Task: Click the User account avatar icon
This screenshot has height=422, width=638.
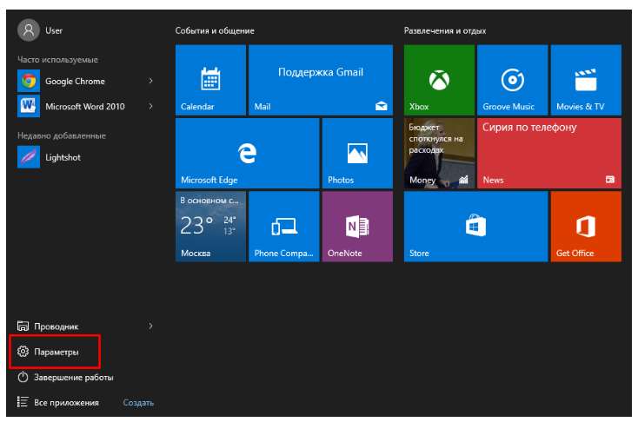Action: point(29,30)
